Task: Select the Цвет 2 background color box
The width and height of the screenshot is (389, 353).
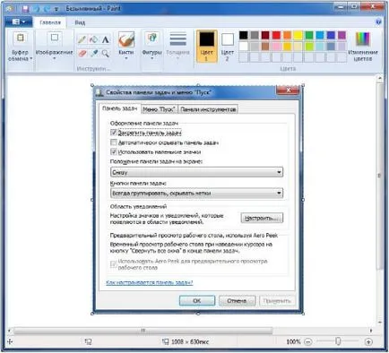Action: (x=228, y=46)
